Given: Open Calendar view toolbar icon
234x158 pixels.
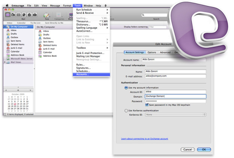Looking at the screenshot, I should pyautogui.click(x=18, y=15).
